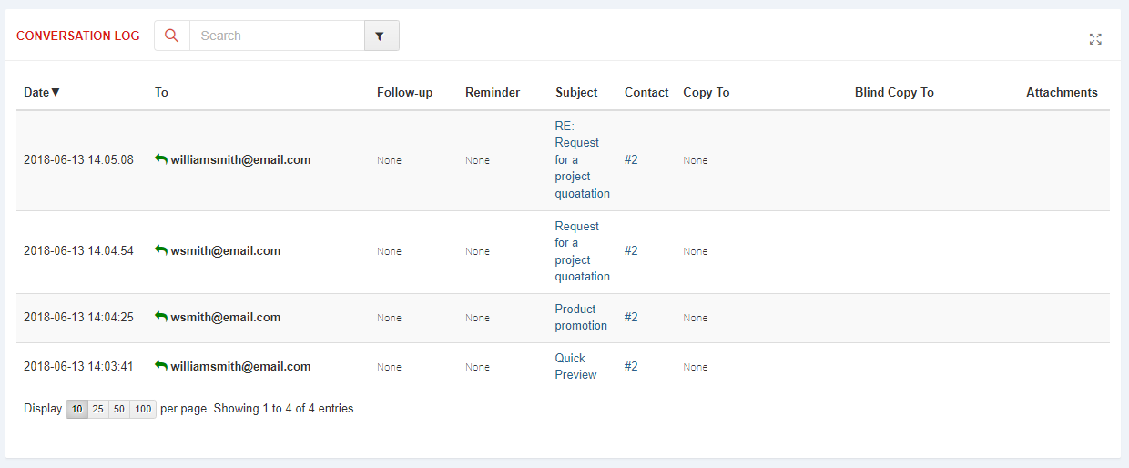
Task: Open the filter dropdown beside the search field
Action: click(381, 36)
